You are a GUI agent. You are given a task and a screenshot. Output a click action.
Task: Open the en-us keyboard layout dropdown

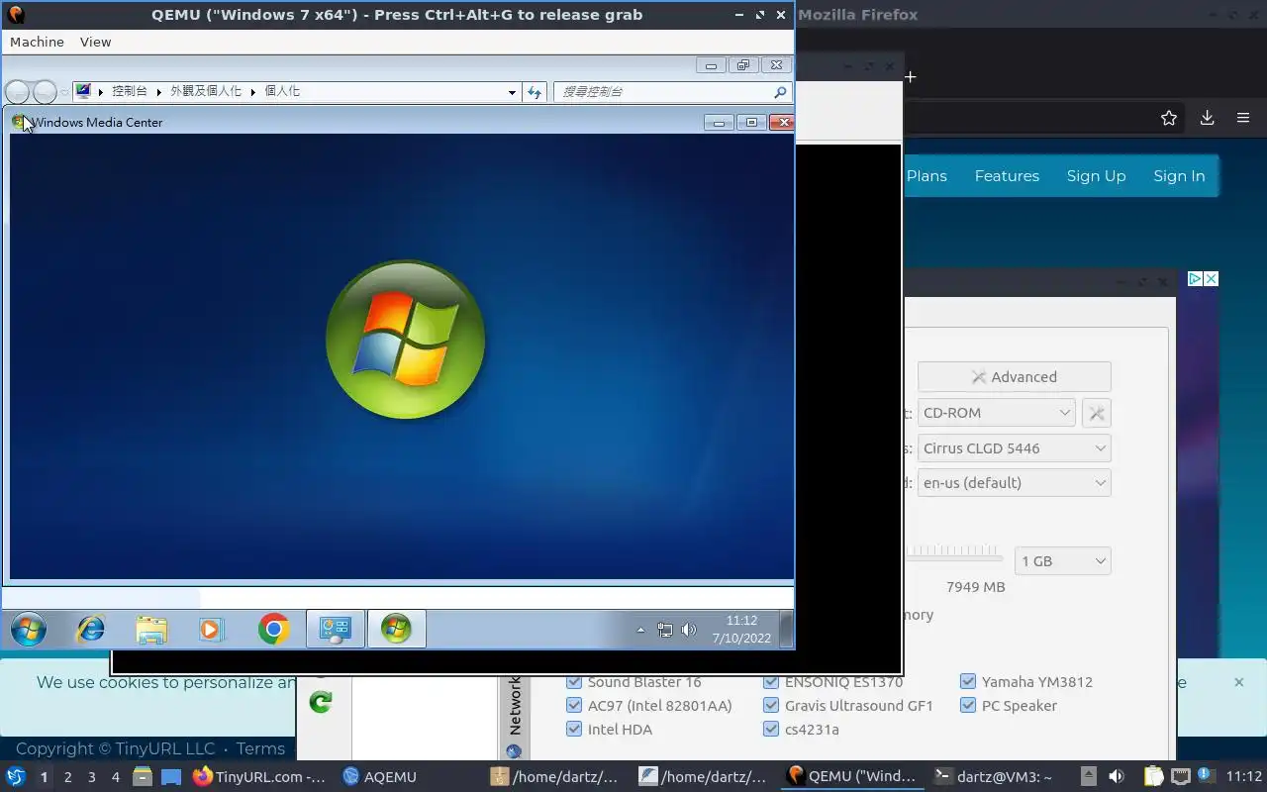(1014, 483)
